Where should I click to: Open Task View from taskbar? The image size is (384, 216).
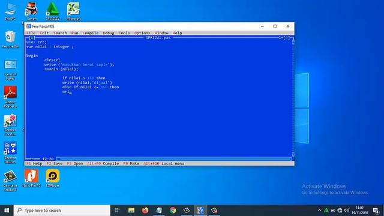click(x=117, y=211)
